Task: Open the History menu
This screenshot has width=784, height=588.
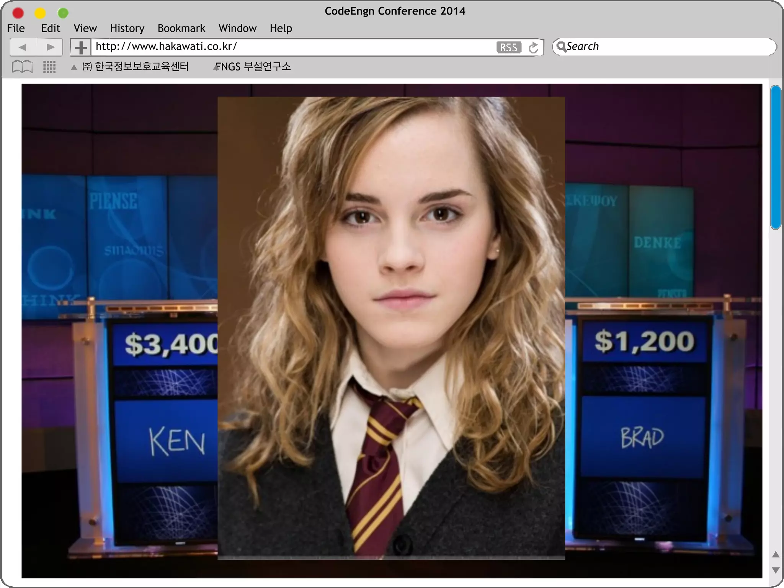Action: tap(127, 28)
